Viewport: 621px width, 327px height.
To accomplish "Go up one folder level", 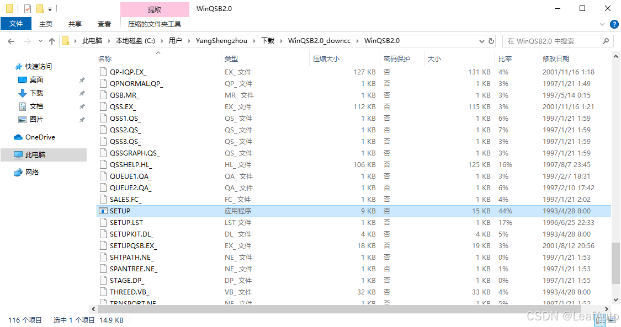I will [x=52, y=41].
